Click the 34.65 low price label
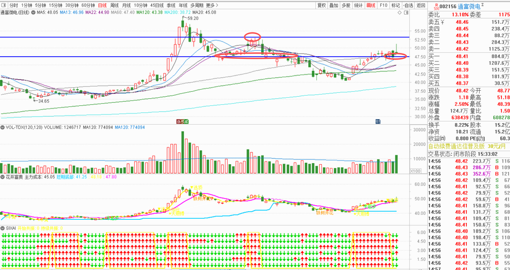Screen dimensions: 510x270 [x=43, y=101]
